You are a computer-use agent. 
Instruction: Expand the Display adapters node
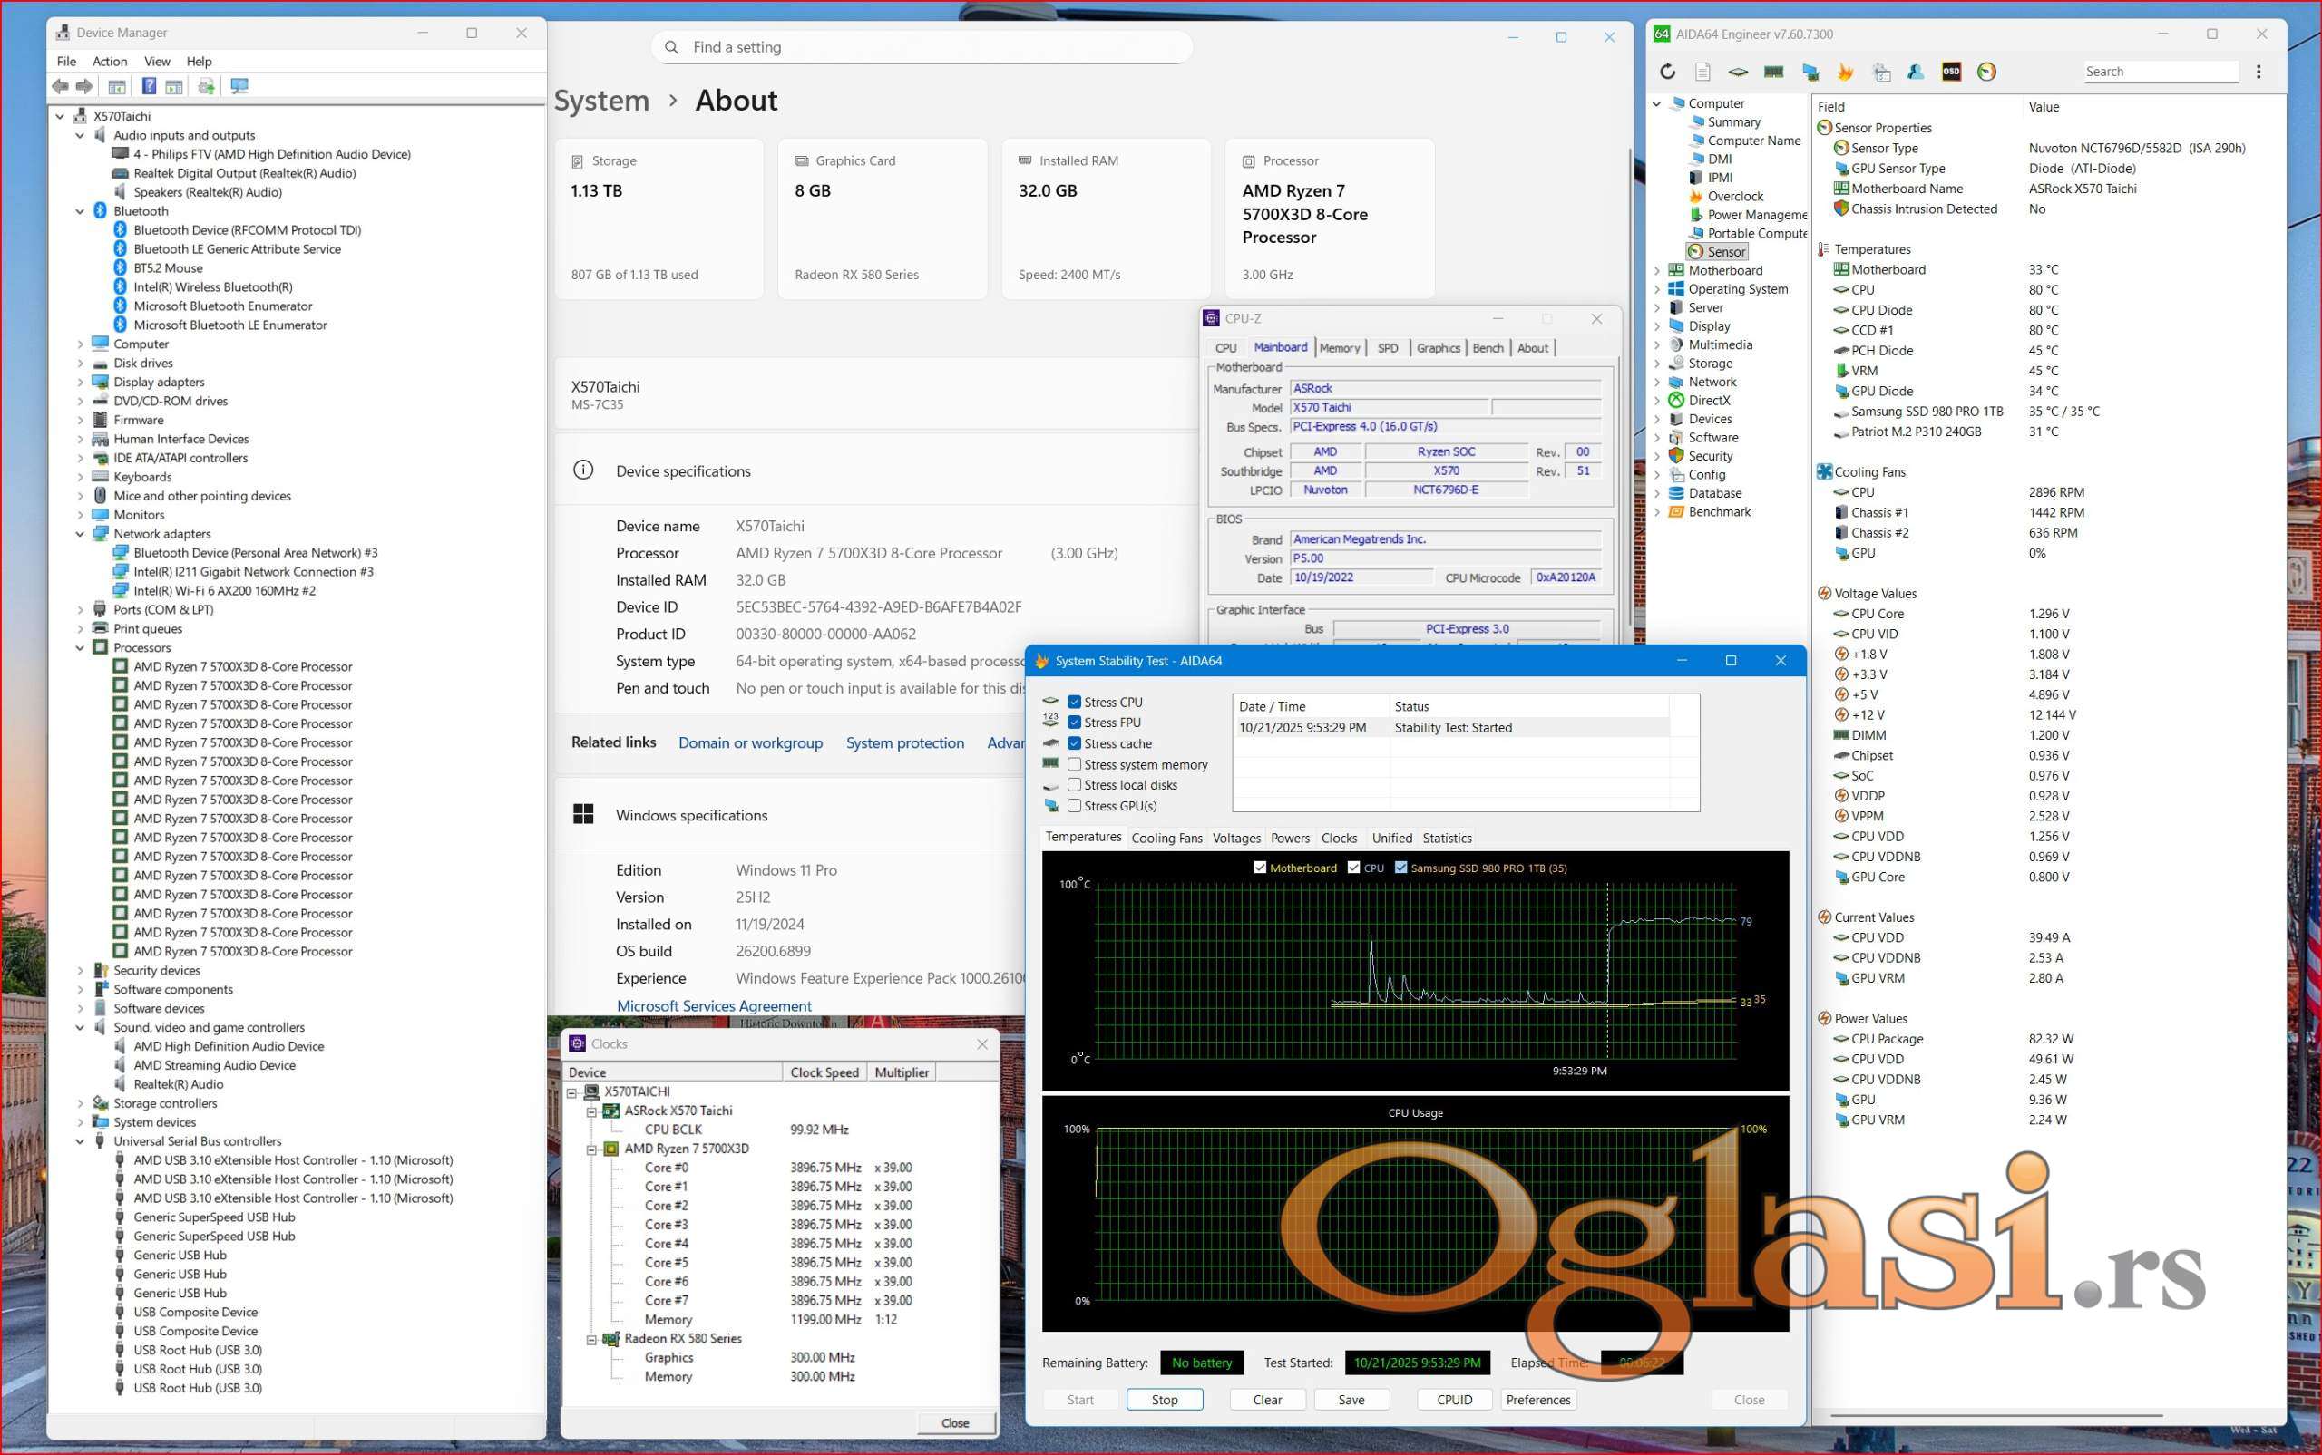80,382
